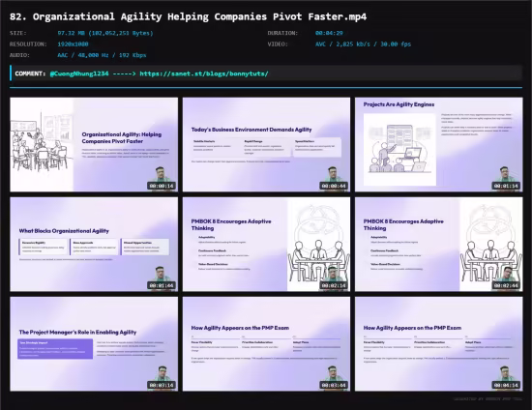Click the PMBOK 8 thumbnail at 00:02:44
Screen dimensions: 532x410
[439, 245]
